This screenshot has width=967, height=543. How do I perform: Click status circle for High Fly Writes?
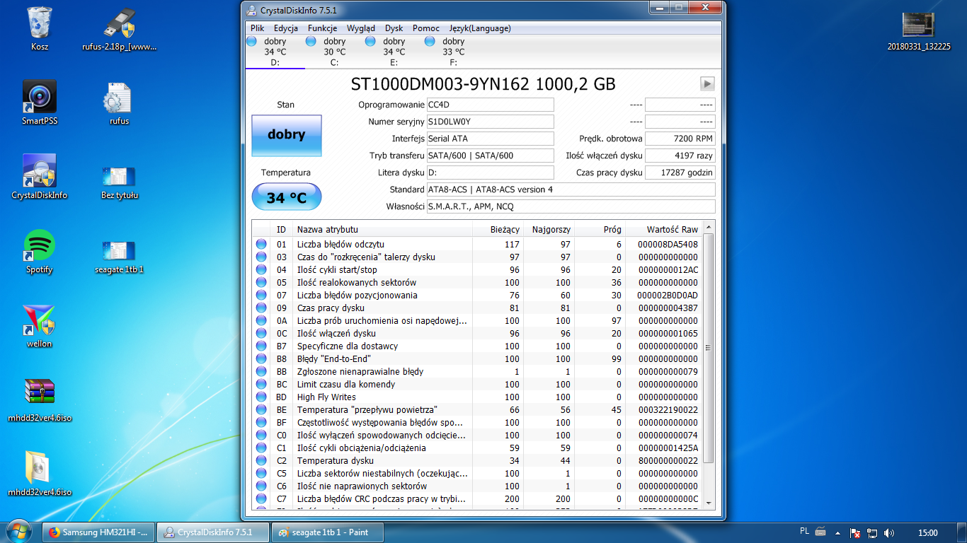(x=261, y=397)
